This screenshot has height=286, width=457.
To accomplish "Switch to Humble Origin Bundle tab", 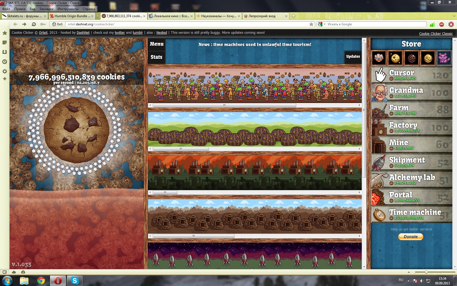I will [72, 16].
